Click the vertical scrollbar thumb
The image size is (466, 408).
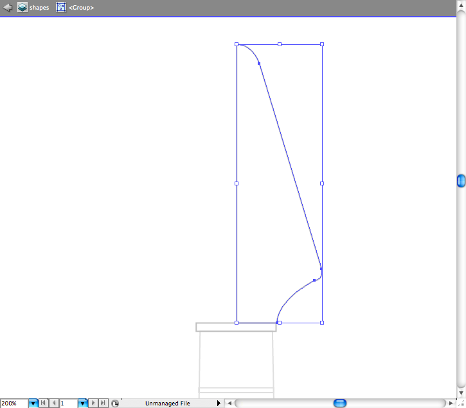(x=461, y=181)
